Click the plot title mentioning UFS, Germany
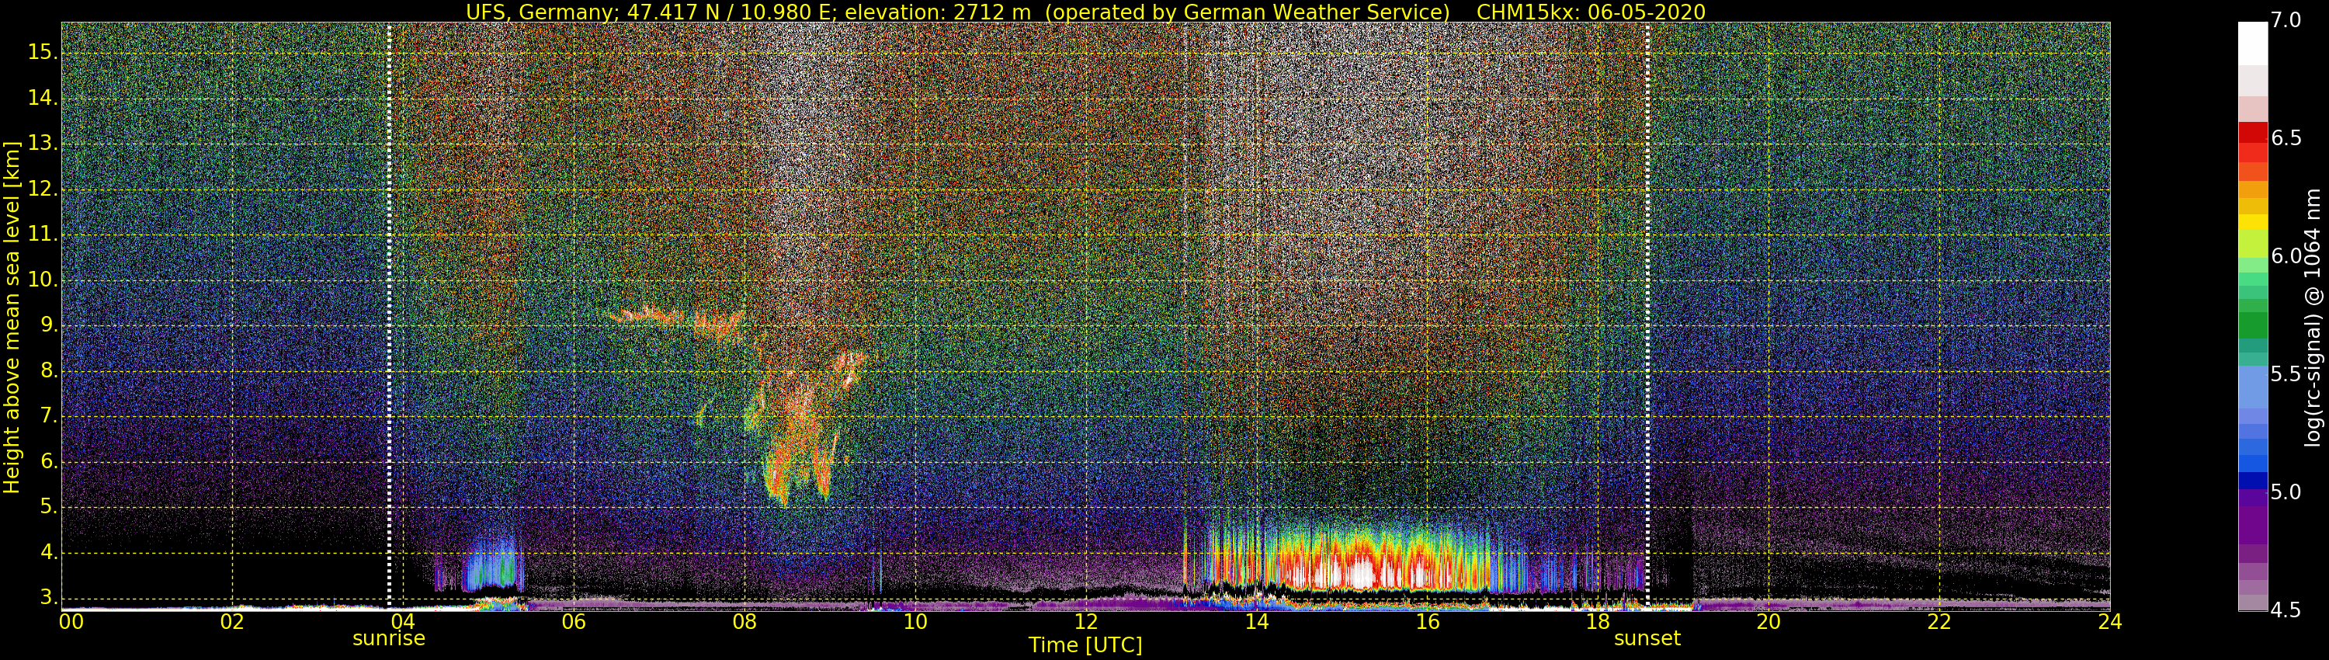 tap(1085, 12)
